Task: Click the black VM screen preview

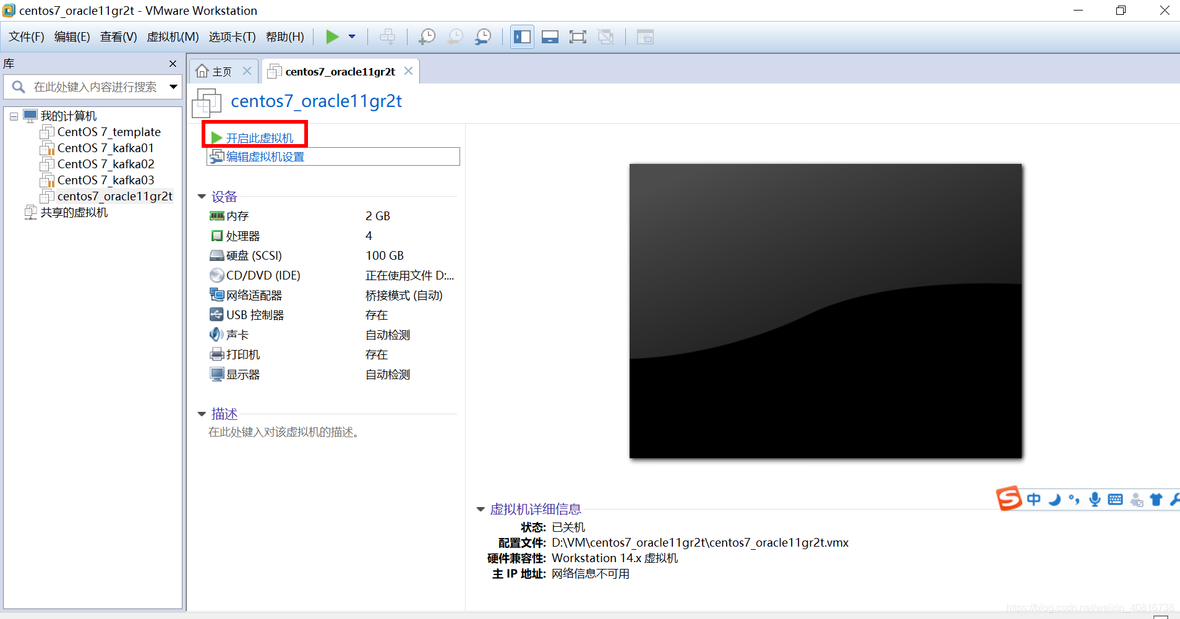Action: click(826, 311)
